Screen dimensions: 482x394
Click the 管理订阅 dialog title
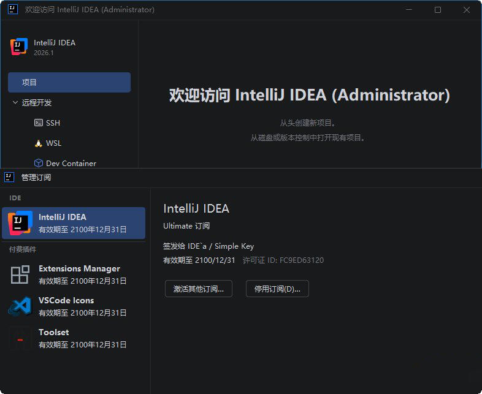36,178
